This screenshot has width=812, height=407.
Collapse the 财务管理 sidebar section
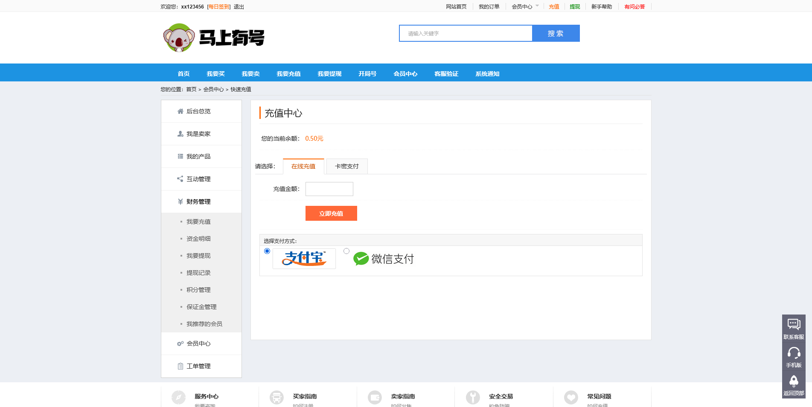(201, 202)
